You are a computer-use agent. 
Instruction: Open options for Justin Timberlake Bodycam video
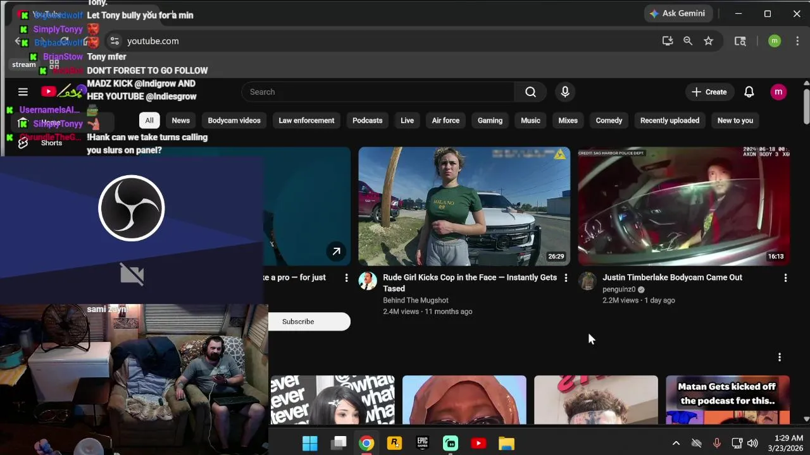coord(785,278)
